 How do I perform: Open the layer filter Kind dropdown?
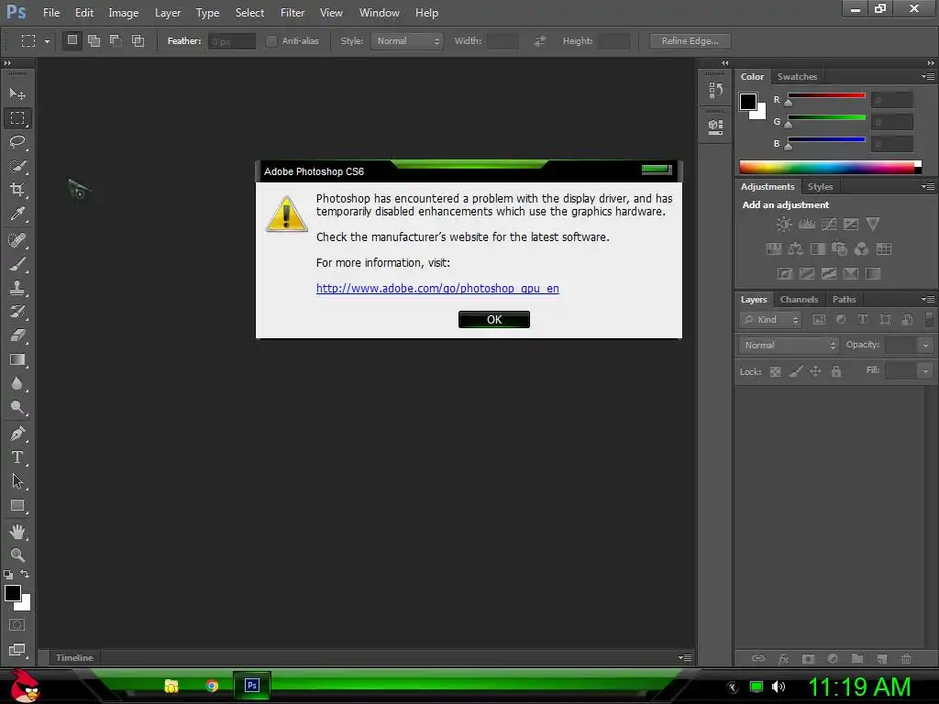[x=770, y=320]
